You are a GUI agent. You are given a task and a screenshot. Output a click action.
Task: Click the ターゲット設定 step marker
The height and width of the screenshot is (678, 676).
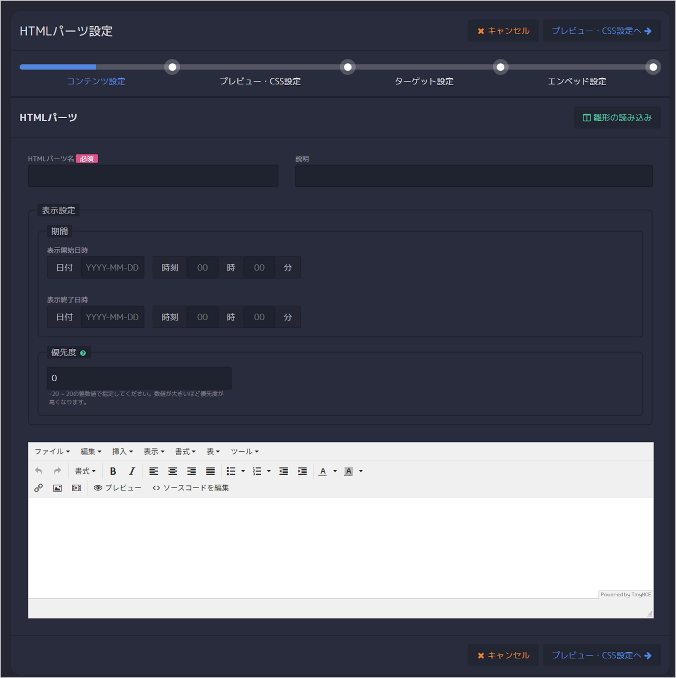coord(501,67)
